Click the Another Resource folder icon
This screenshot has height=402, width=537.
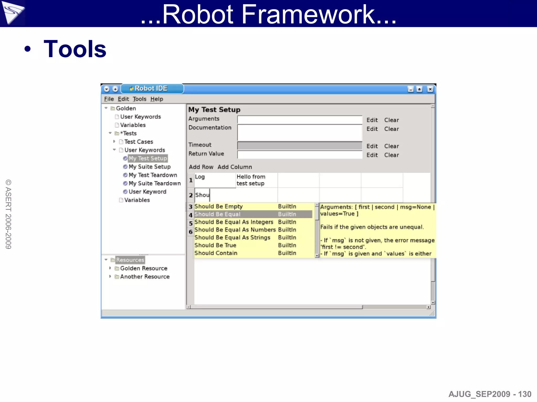point(117,277)
